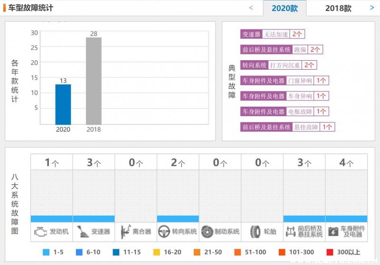Select the body accessories (车身附件及电器) battery icon
Image resolution: width=380 pixels, height=265 pixels.
click(x=333, y=232)
